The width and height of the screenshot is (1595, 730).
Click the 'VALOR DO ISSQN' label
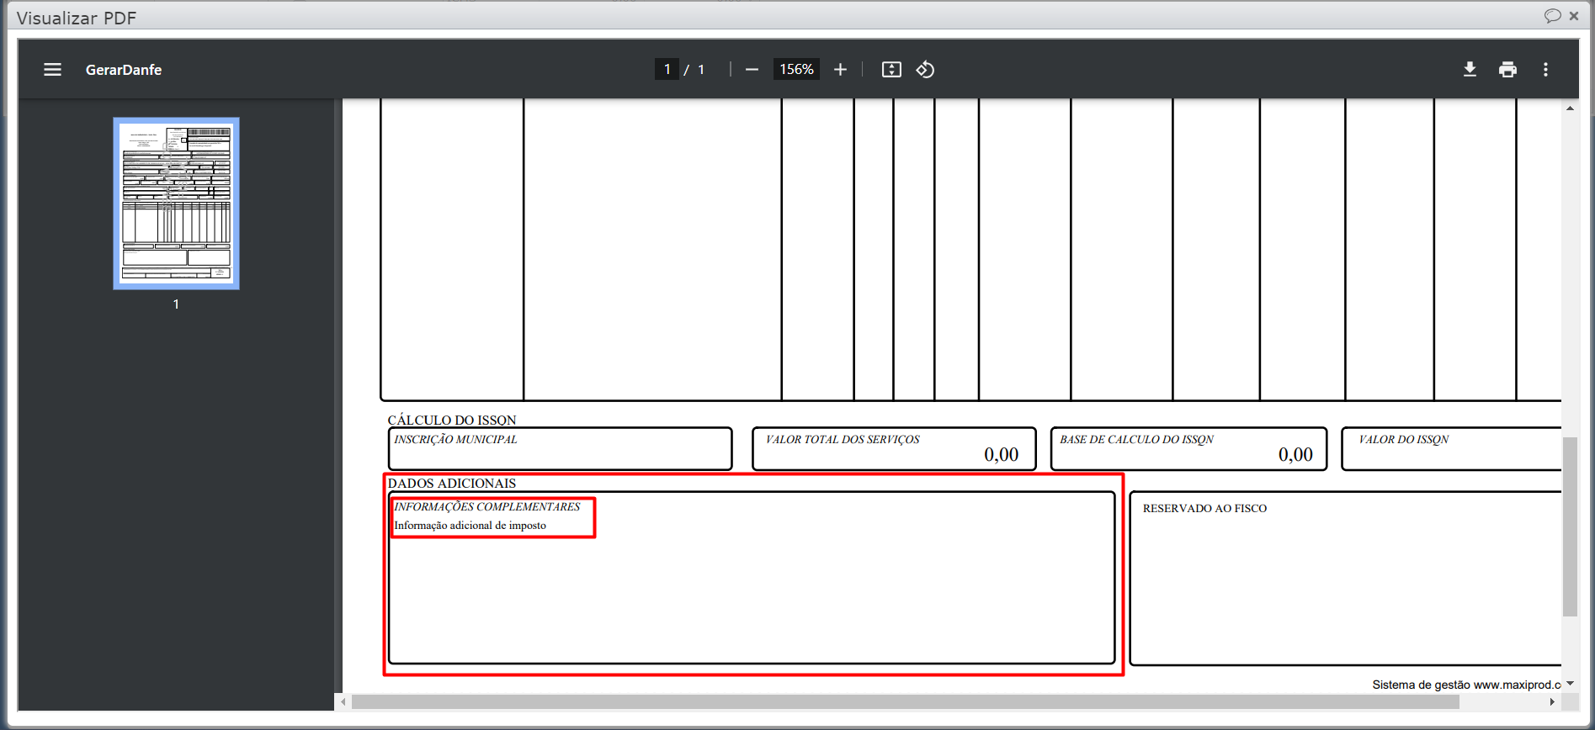click(1404, 439)
